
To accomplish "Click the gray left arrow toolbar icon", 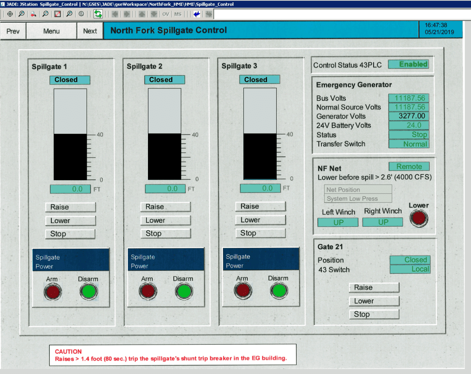I will tap(115, 14).
